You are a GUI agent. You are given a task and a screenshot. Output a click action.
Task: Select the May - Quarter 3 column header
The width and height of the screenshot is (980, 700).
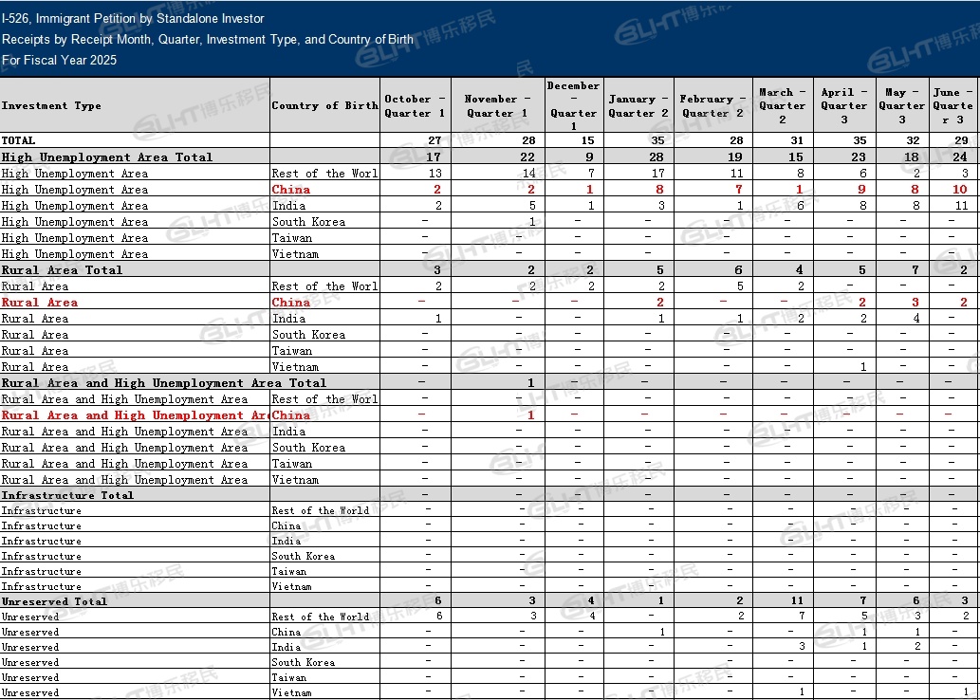900,105
